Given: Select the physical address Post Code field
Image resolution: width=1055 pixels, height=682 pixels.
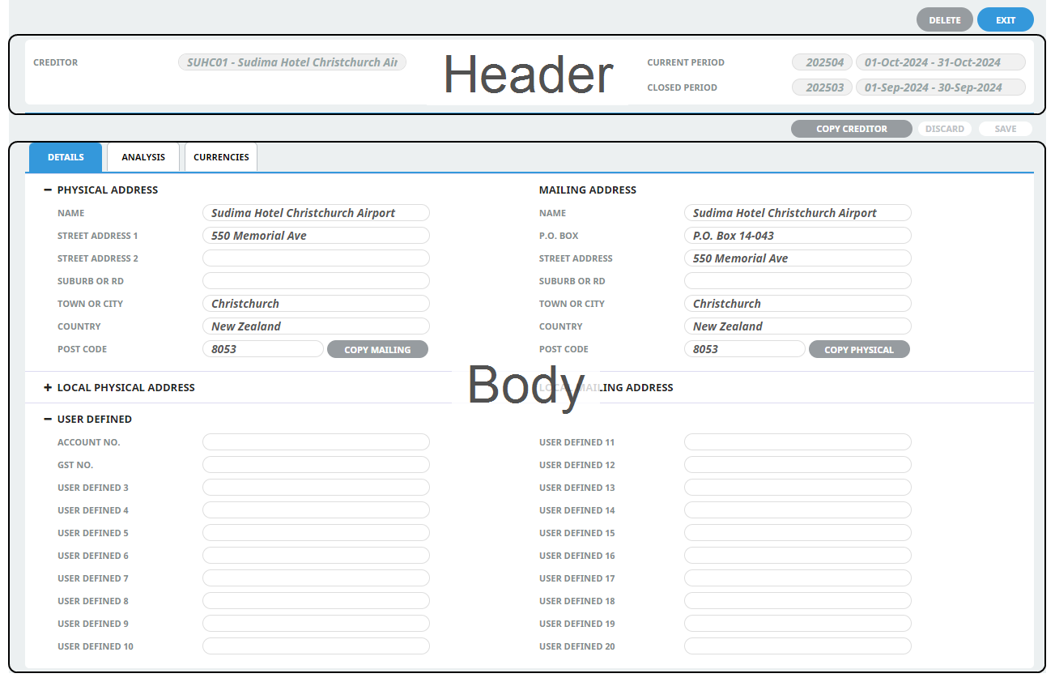Looking at the screenshot, I should pos(263,349).
